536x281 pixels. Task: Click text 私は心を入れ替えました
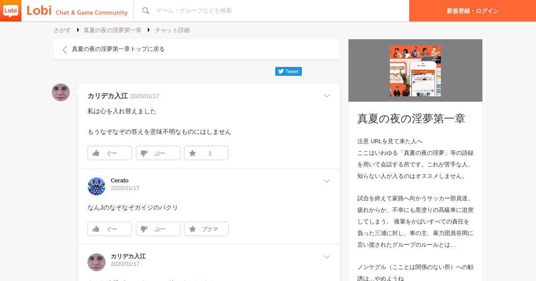[x=122, y=111]
